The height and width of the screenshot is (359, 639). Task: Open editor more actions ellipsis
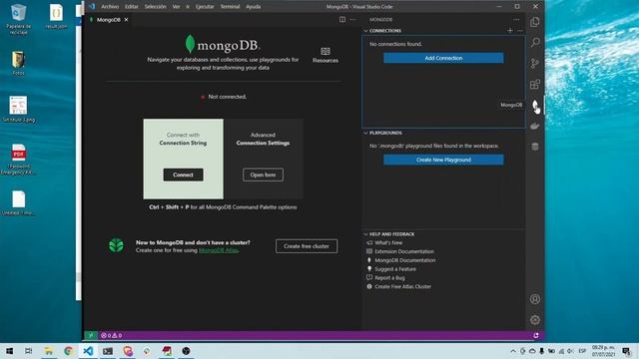352,20
